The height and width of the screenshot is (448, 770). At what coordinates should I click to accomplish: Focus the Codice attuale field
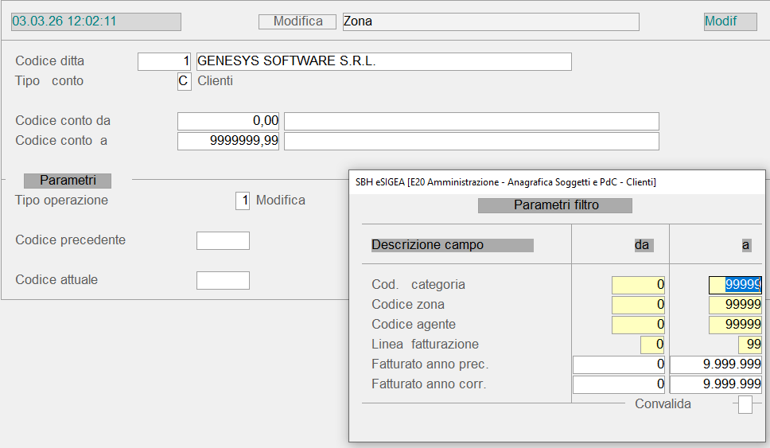point(223,280)
